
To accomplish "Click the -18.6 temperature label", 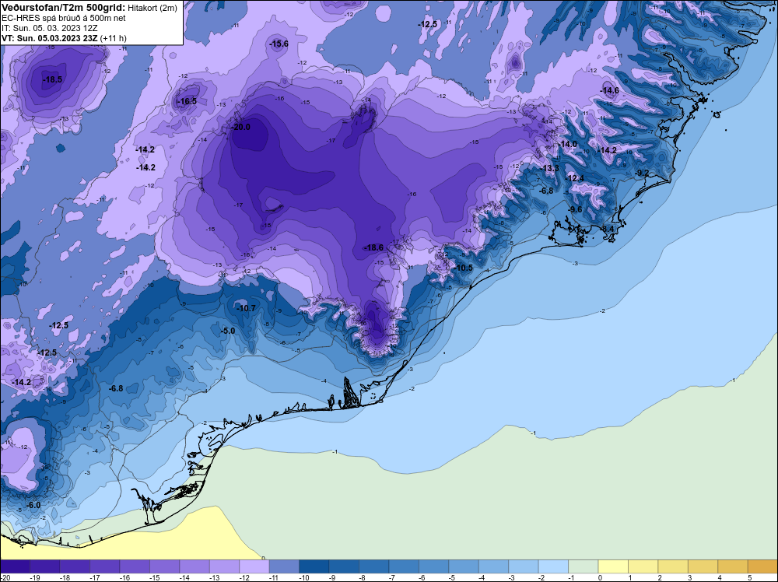I will [x=374, y=247].
